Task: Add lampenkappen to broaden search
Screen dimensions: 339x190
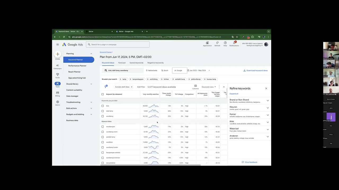Action: [137, 79]
